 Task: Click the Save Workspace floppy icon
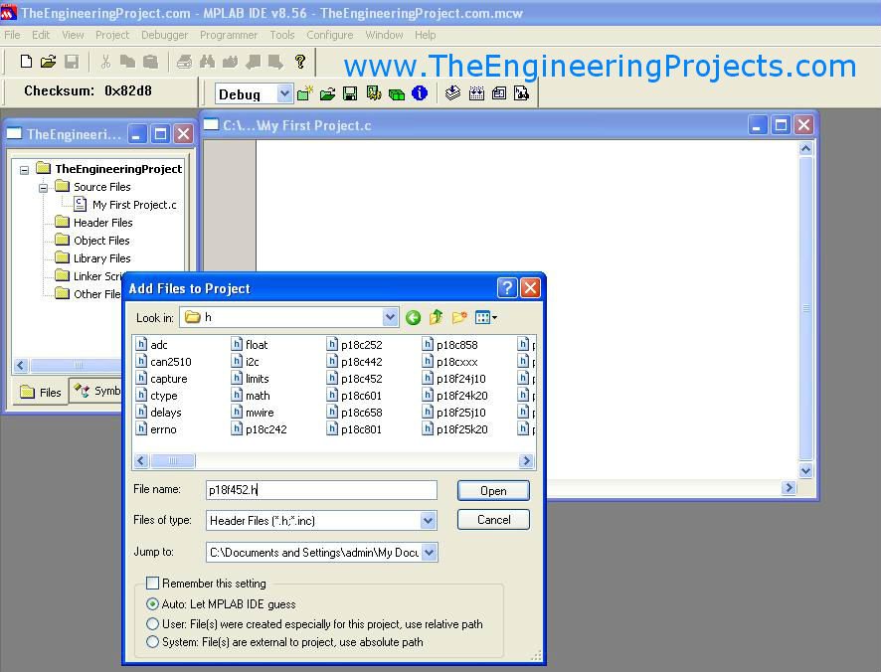pos(350,93)
